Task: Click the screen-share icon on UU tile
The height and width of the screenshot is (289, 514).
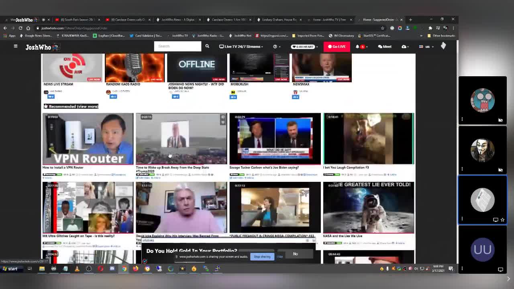Action: [x=500, y=270]
